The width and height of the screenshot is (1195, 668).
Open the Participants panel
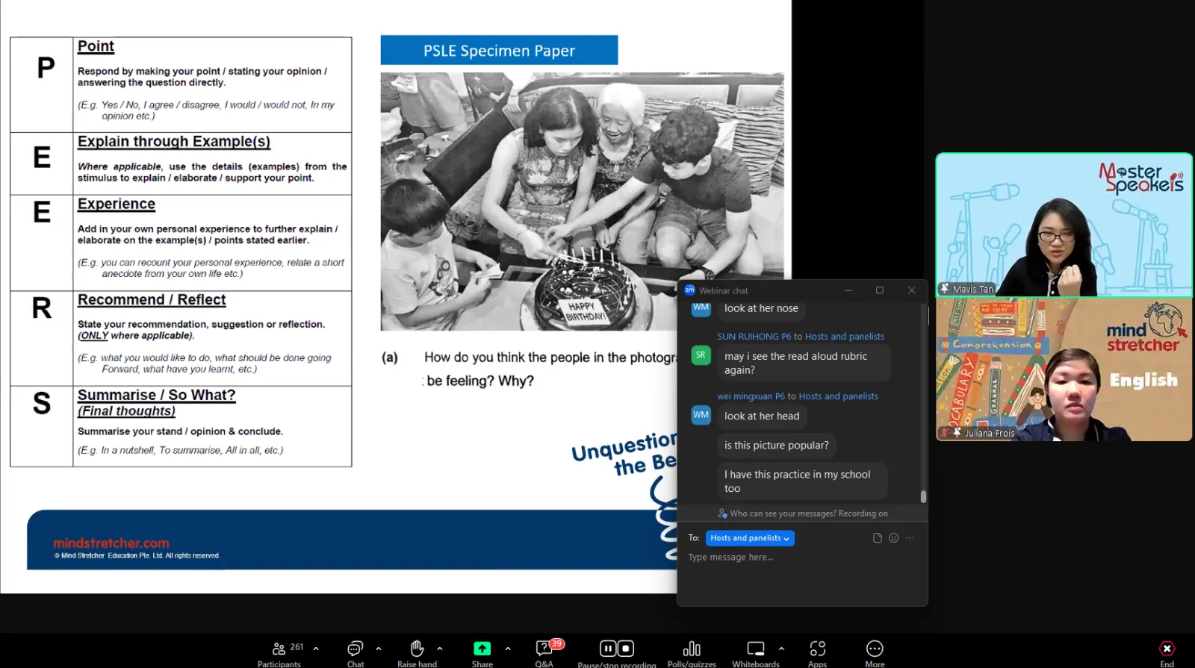coord(279,653)
